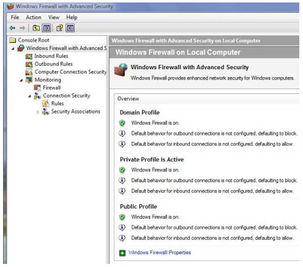Click the Back arrow toolbar icon

(12, 28)
